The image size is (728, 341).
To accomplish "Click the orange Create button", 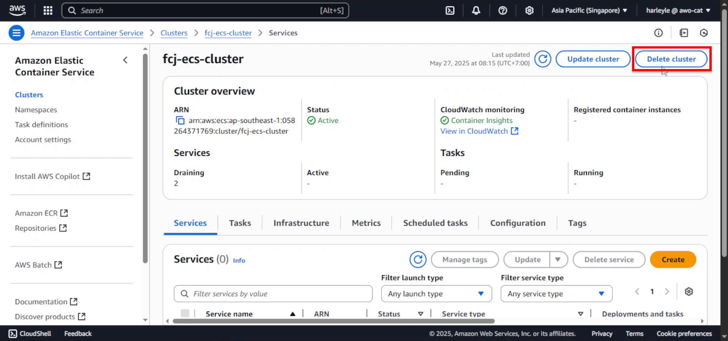I will (673, 259).
